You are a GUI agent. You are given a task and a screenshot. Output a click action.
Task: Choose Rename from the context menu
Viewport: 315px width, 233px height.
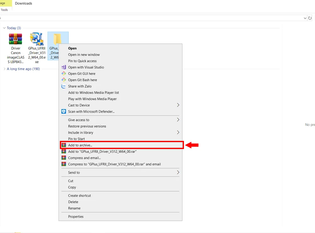pos(120,208)
